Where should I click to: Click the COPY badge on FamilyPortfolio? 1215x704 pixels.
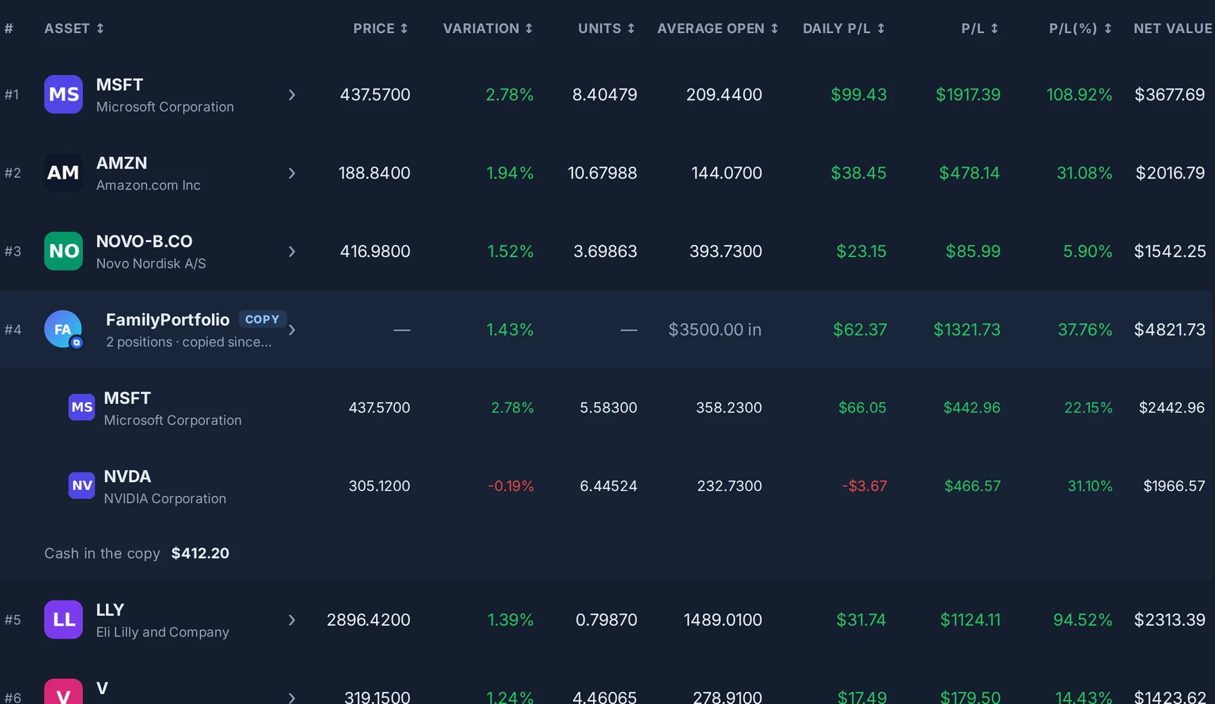click(x=263, y=319)
